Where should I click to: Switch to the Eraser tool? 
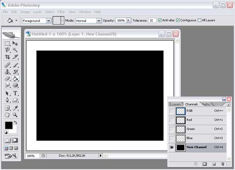pos(7,79)
